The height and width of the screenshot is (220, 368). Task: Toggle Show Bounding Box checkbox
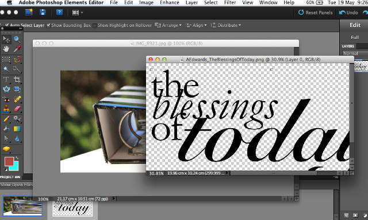point(48,25)
